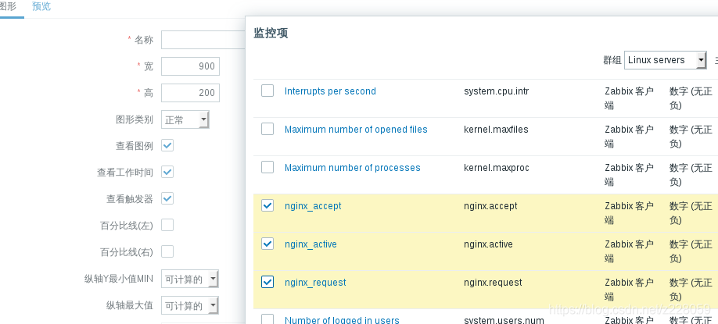Screen dimensions: 718x324
Task: Enable the 百分比线(左) checkbox
Action: point(167,226)
